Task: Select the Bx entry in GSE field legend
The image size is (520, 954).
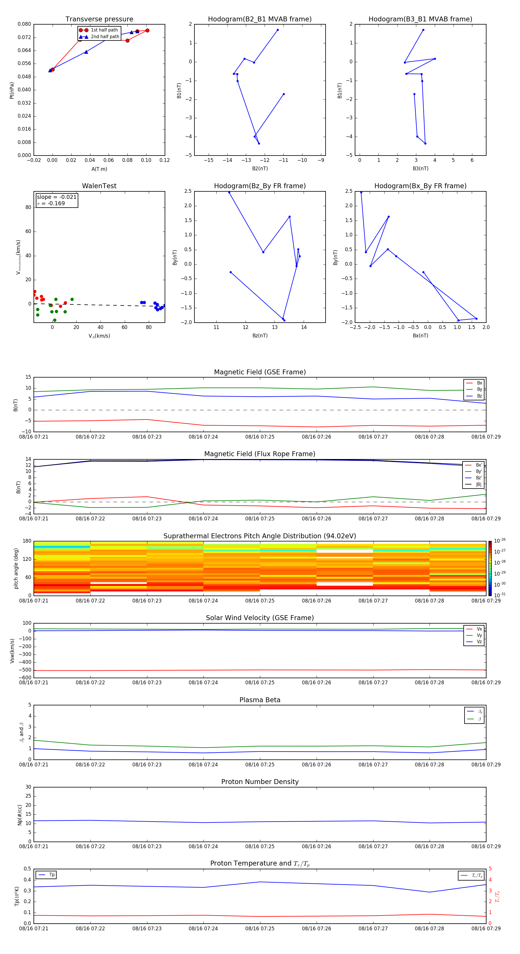Action: (x=474, y=383)
